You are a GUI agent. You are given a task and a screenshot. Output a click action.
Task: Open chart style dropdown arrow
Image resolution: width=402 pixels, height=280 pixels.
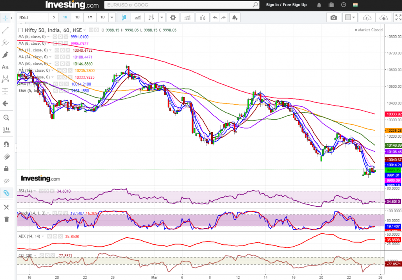(161, 17)
